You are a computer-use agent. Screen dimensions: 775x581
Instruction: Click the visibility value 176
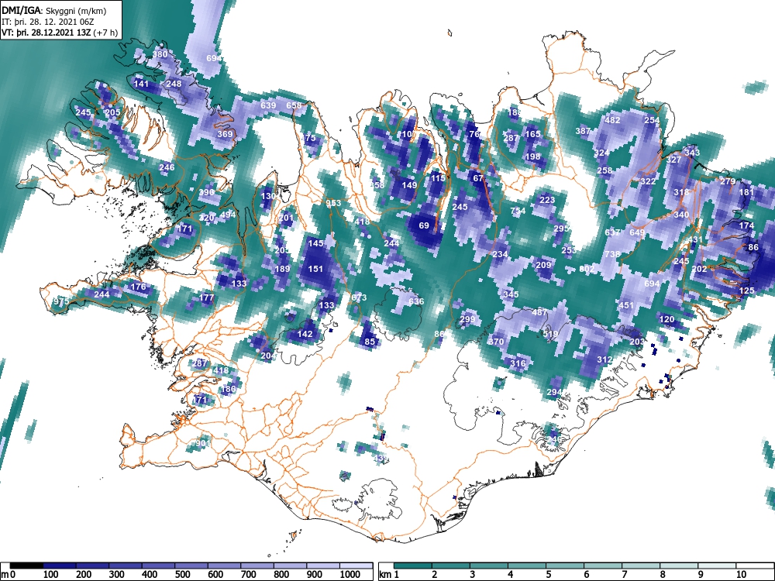click(138, 287)
